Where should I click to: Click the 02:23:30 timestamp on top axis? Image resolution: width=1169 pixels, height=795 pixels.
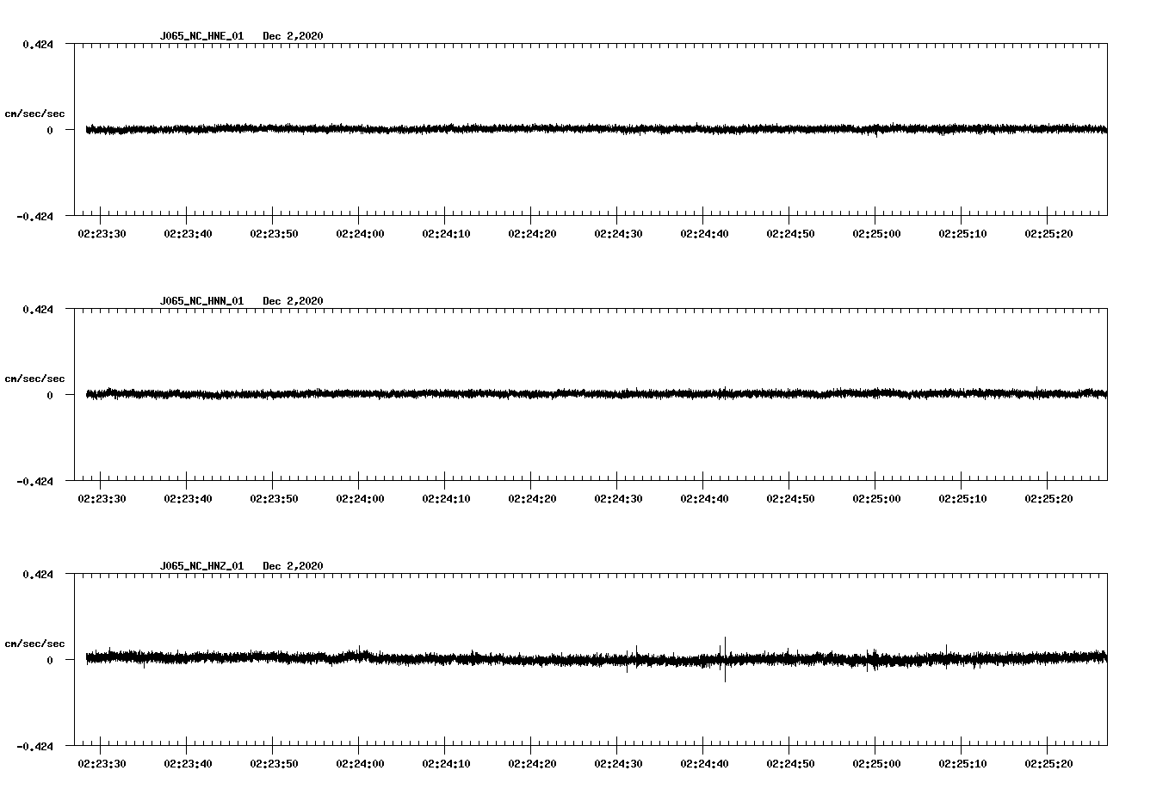tap(102, 232)
